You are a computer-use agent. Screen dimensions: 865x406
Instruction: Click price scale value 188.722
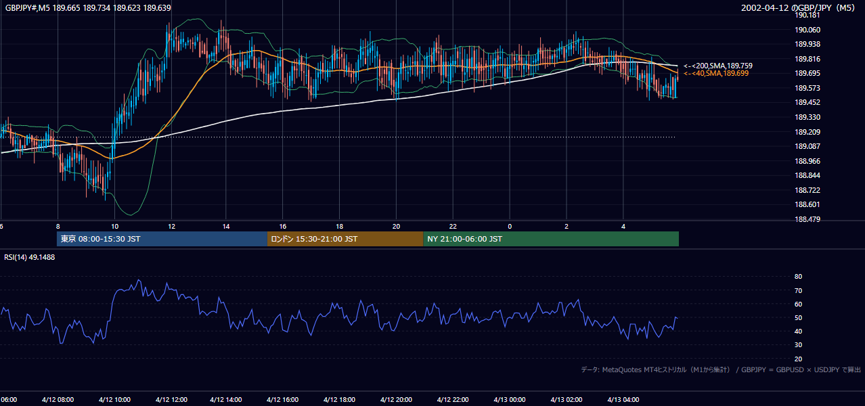[x=807, y=190]
